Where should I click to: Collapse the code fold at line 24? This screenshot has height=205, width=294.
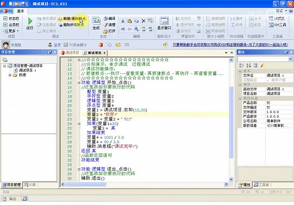[x=79, y=124]
